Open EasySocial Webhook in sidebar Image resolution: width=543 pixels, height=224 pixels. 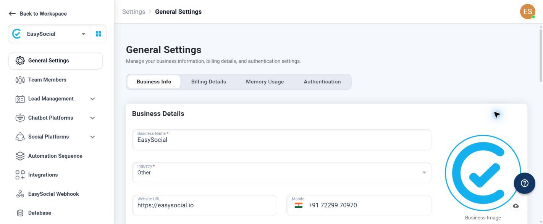point(55,194)
